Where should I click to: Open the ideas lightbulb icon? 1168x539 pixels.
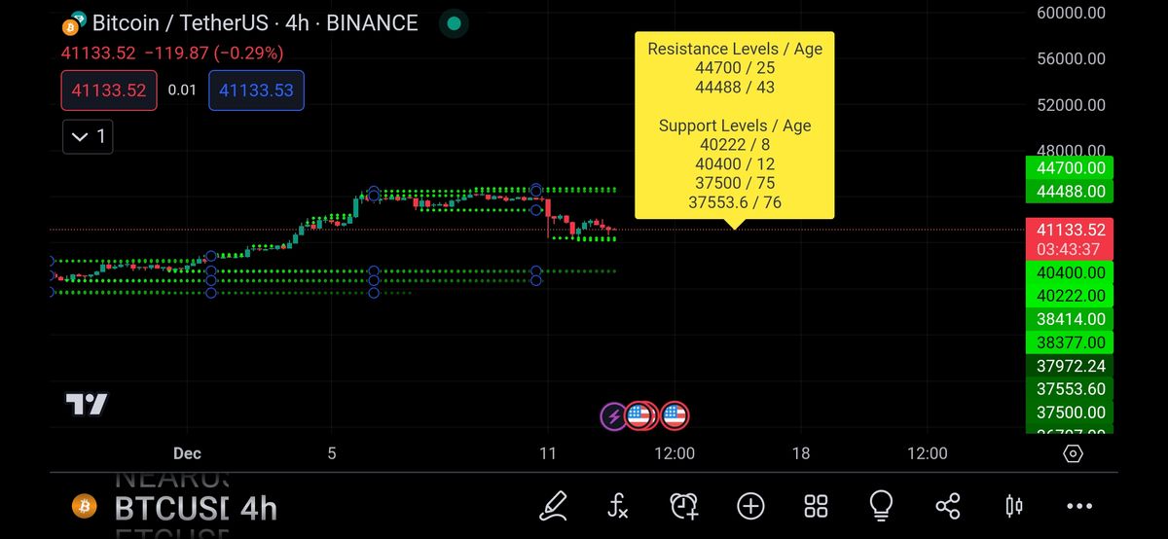(881, 504)
